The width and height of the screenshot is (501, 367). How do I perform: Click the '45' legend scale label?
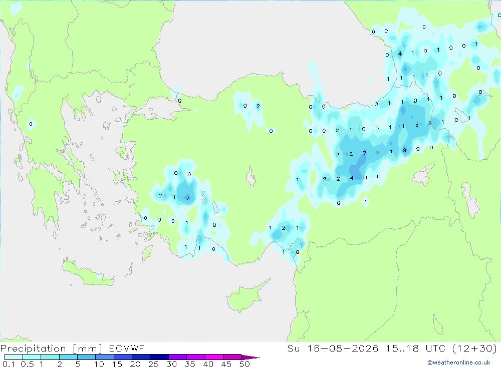(226, 364)
